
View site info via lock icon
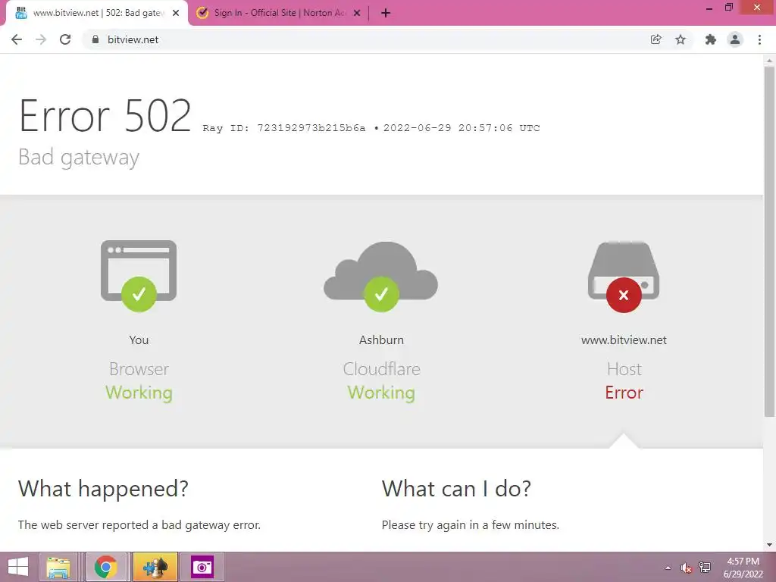(95, 39)
